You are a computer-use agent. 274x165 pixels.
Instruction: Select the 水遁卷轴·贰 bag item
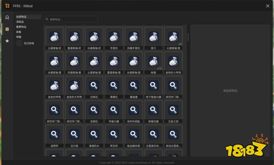94,38
